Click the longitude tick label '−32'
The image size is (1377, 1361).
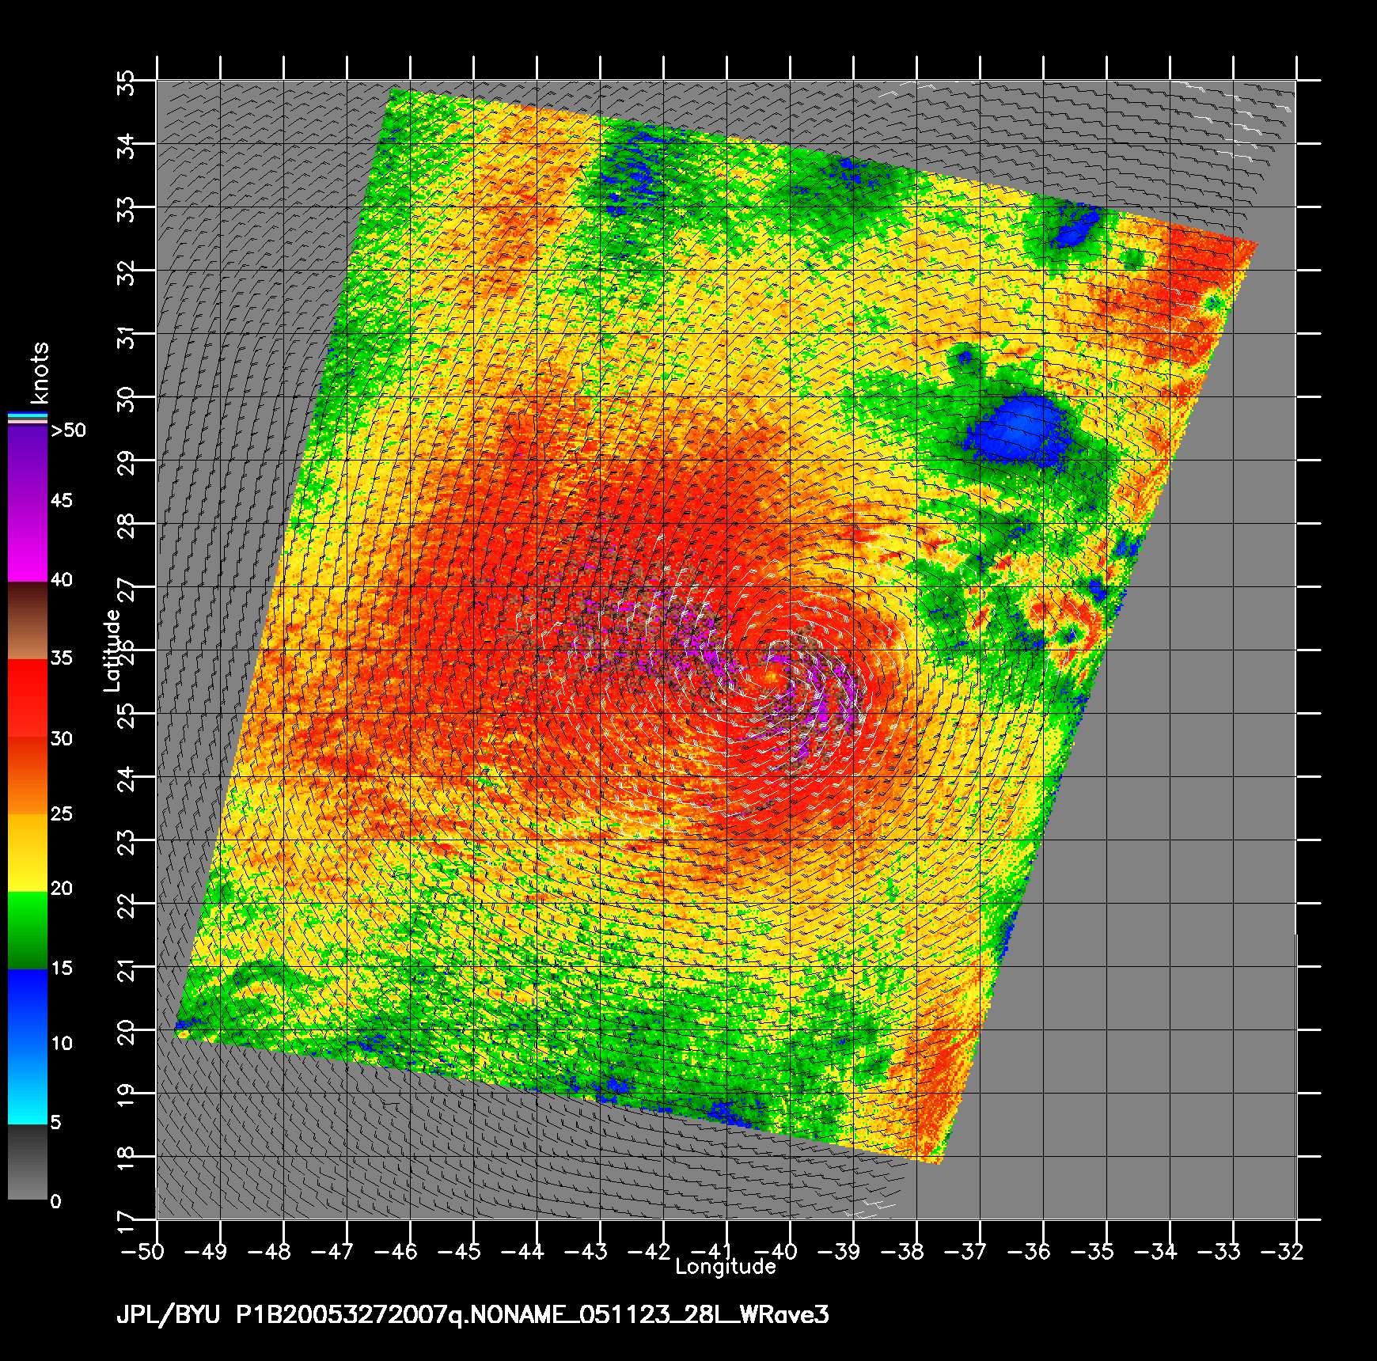[x=1282, y=1251]
